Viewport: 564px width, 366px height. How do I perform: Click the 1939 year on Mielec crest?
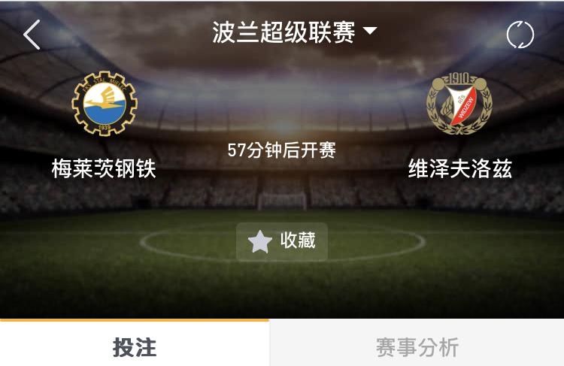[105, 128]
